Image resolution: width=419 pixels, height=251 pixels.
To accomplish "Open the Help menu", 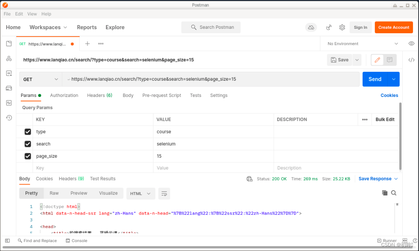I will point(46,14).
